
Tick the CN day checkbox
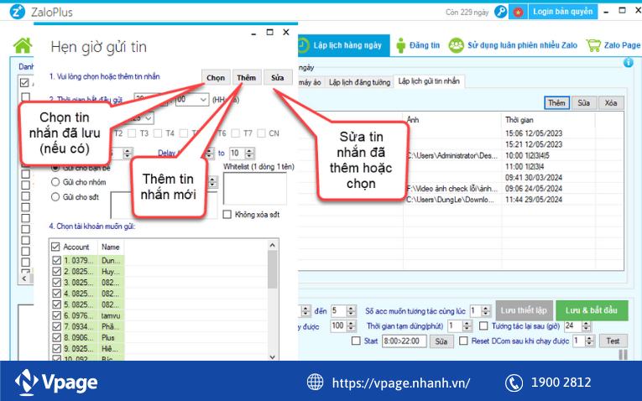(261, 133)
